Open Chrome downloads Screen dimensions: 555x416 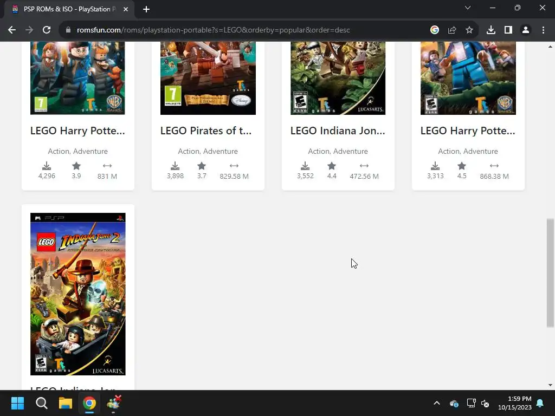(x=491, y=30)
